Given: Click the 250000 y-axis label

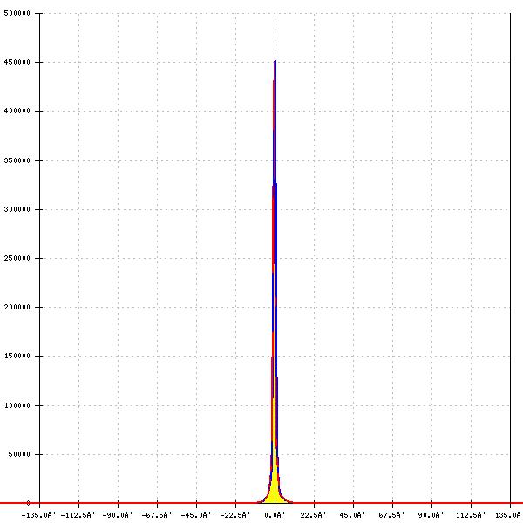Looking at the screenshot, I should (x=17, y=258).
